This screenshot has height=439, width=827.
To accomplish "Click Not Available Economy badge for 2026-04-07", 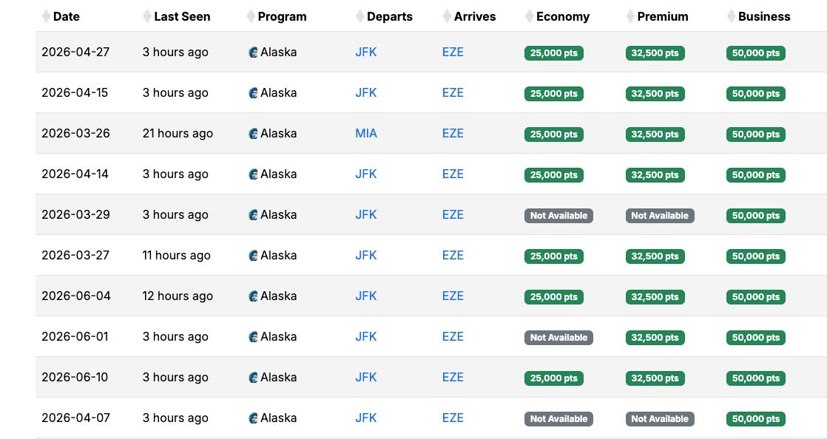I will 558,419.
